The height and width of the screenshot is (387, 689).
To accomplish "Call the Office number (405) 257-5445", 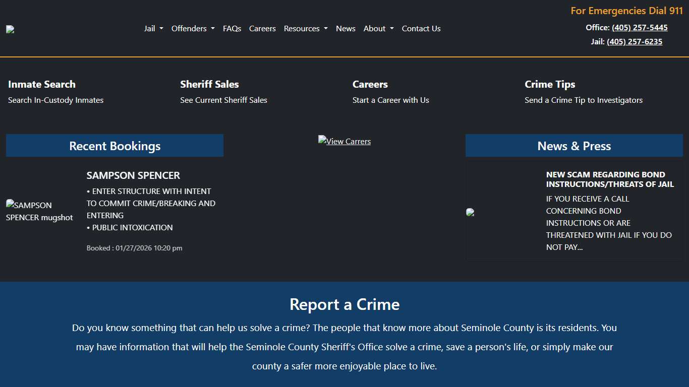I will pos(640,28).
